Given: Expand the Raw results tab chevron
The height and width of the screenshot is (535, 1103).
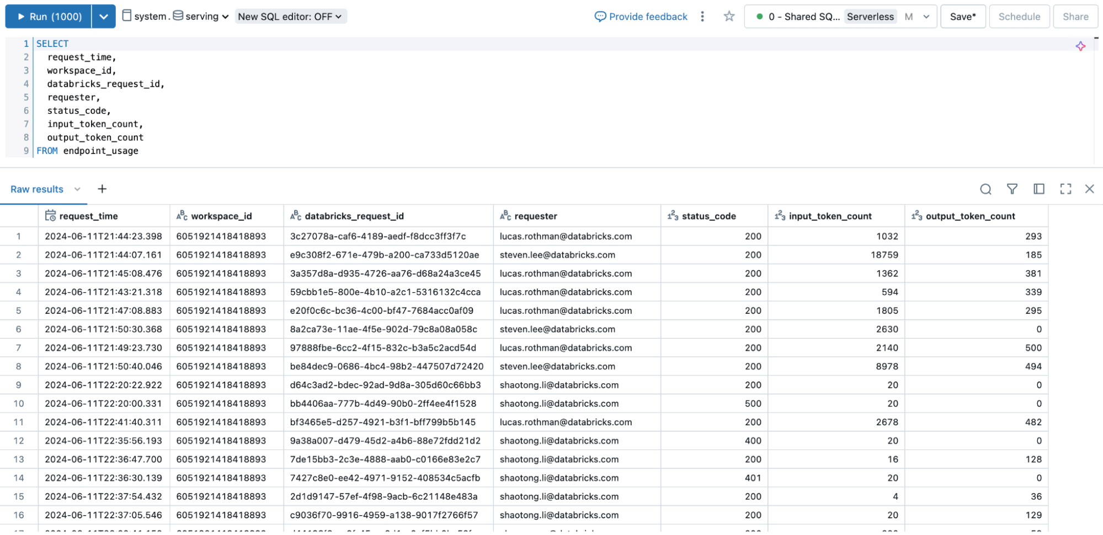Looking at the screenshot, I should click(x=77, y=189).
